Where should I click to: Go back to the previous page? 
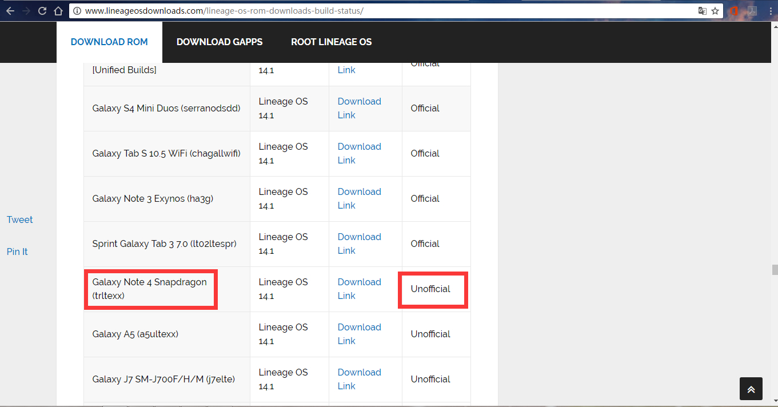coord(10,11)
